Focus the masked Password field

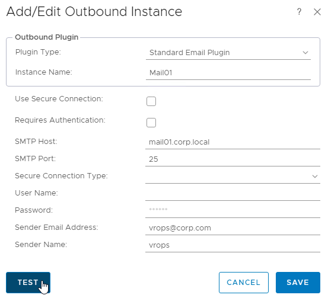pos(233,211)
